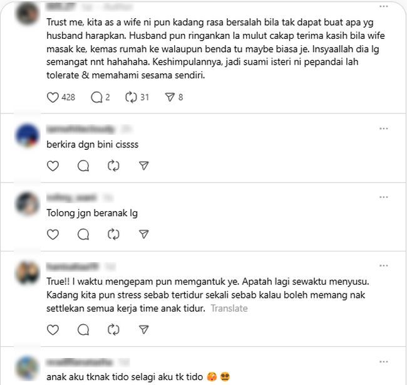Open more options for the top 'Trust me' post
Image resolution: width=407 pixels, height=385 pixels.
[383, 6]
